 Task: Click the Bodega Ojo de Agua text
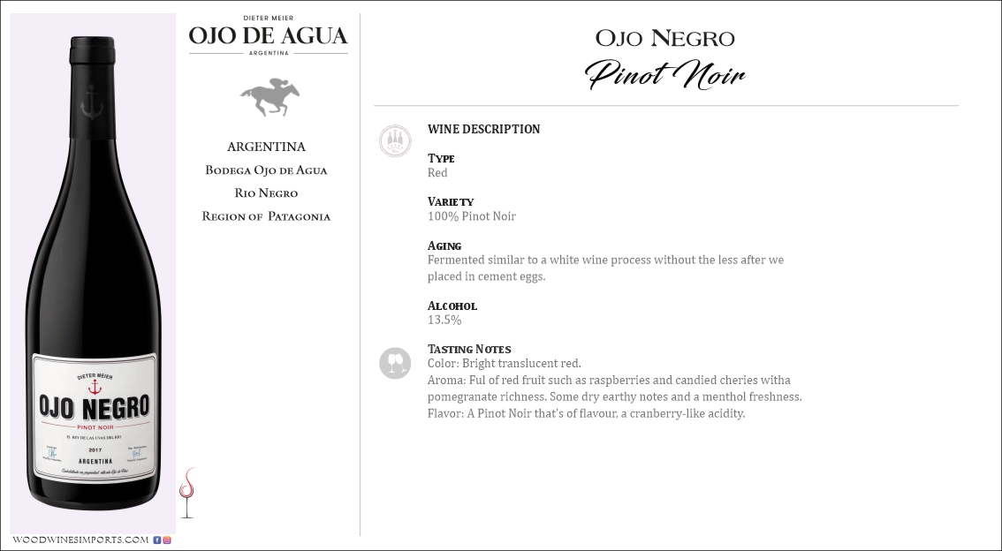(266, 170)
